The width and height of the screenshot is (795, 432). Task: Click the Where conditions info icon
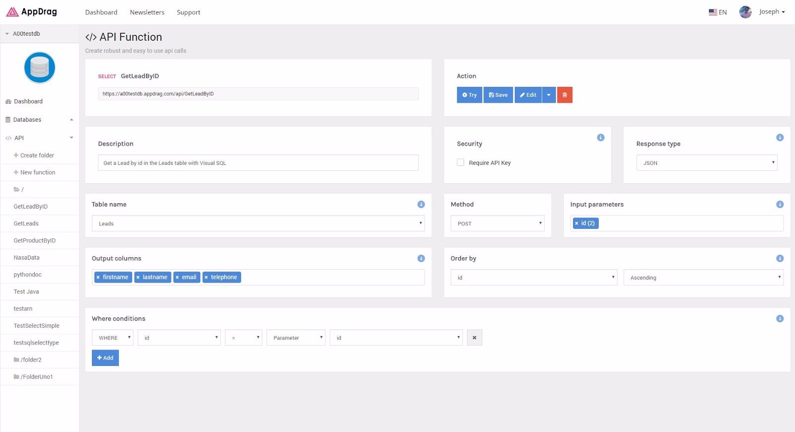(780, 319)
